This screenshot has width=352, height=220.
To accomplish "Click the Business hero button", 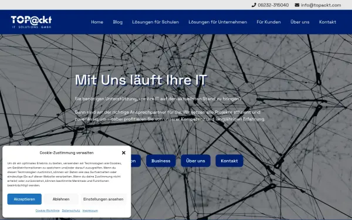I will coord(161,161).
